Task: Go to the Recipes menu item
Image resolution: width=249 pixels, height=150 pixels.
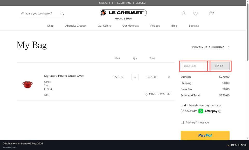Action: coord(155,26)
